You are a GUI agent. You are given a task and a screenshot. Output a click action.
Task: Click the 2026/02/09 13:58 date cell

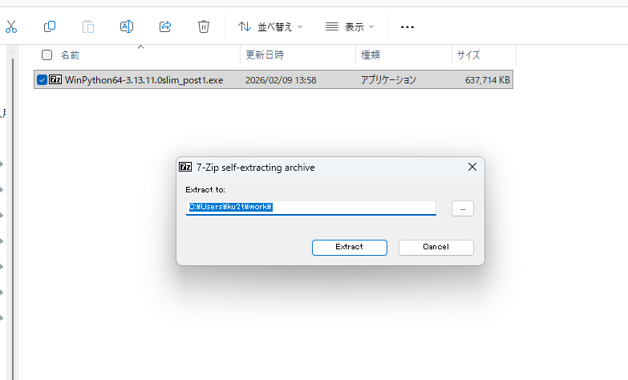coord(281,80)
